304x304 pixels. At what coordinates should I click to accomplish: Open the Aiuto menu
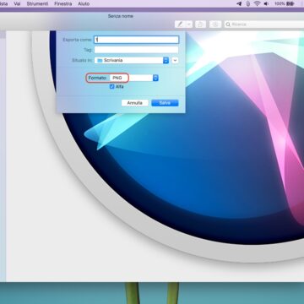coord(84,3)
